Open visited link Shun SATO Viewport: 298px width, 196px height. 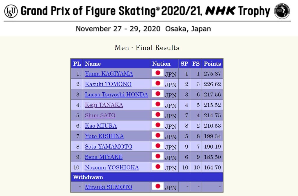pyautogui.click(x=100, y=115)
